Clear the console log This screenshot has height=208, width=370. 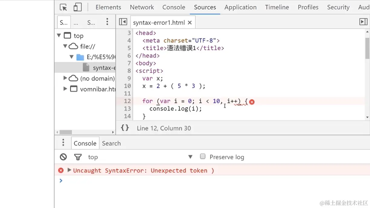click(63, 157)
